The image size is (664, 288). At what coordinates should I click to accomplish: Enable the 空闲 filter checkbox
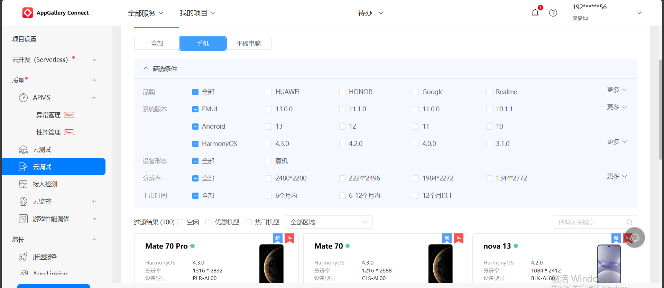(180, 222)
